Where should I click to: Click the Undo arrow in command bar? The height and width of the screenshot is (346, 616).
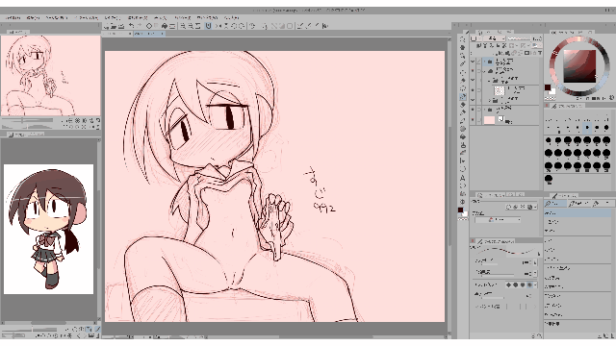coord(132,26)
